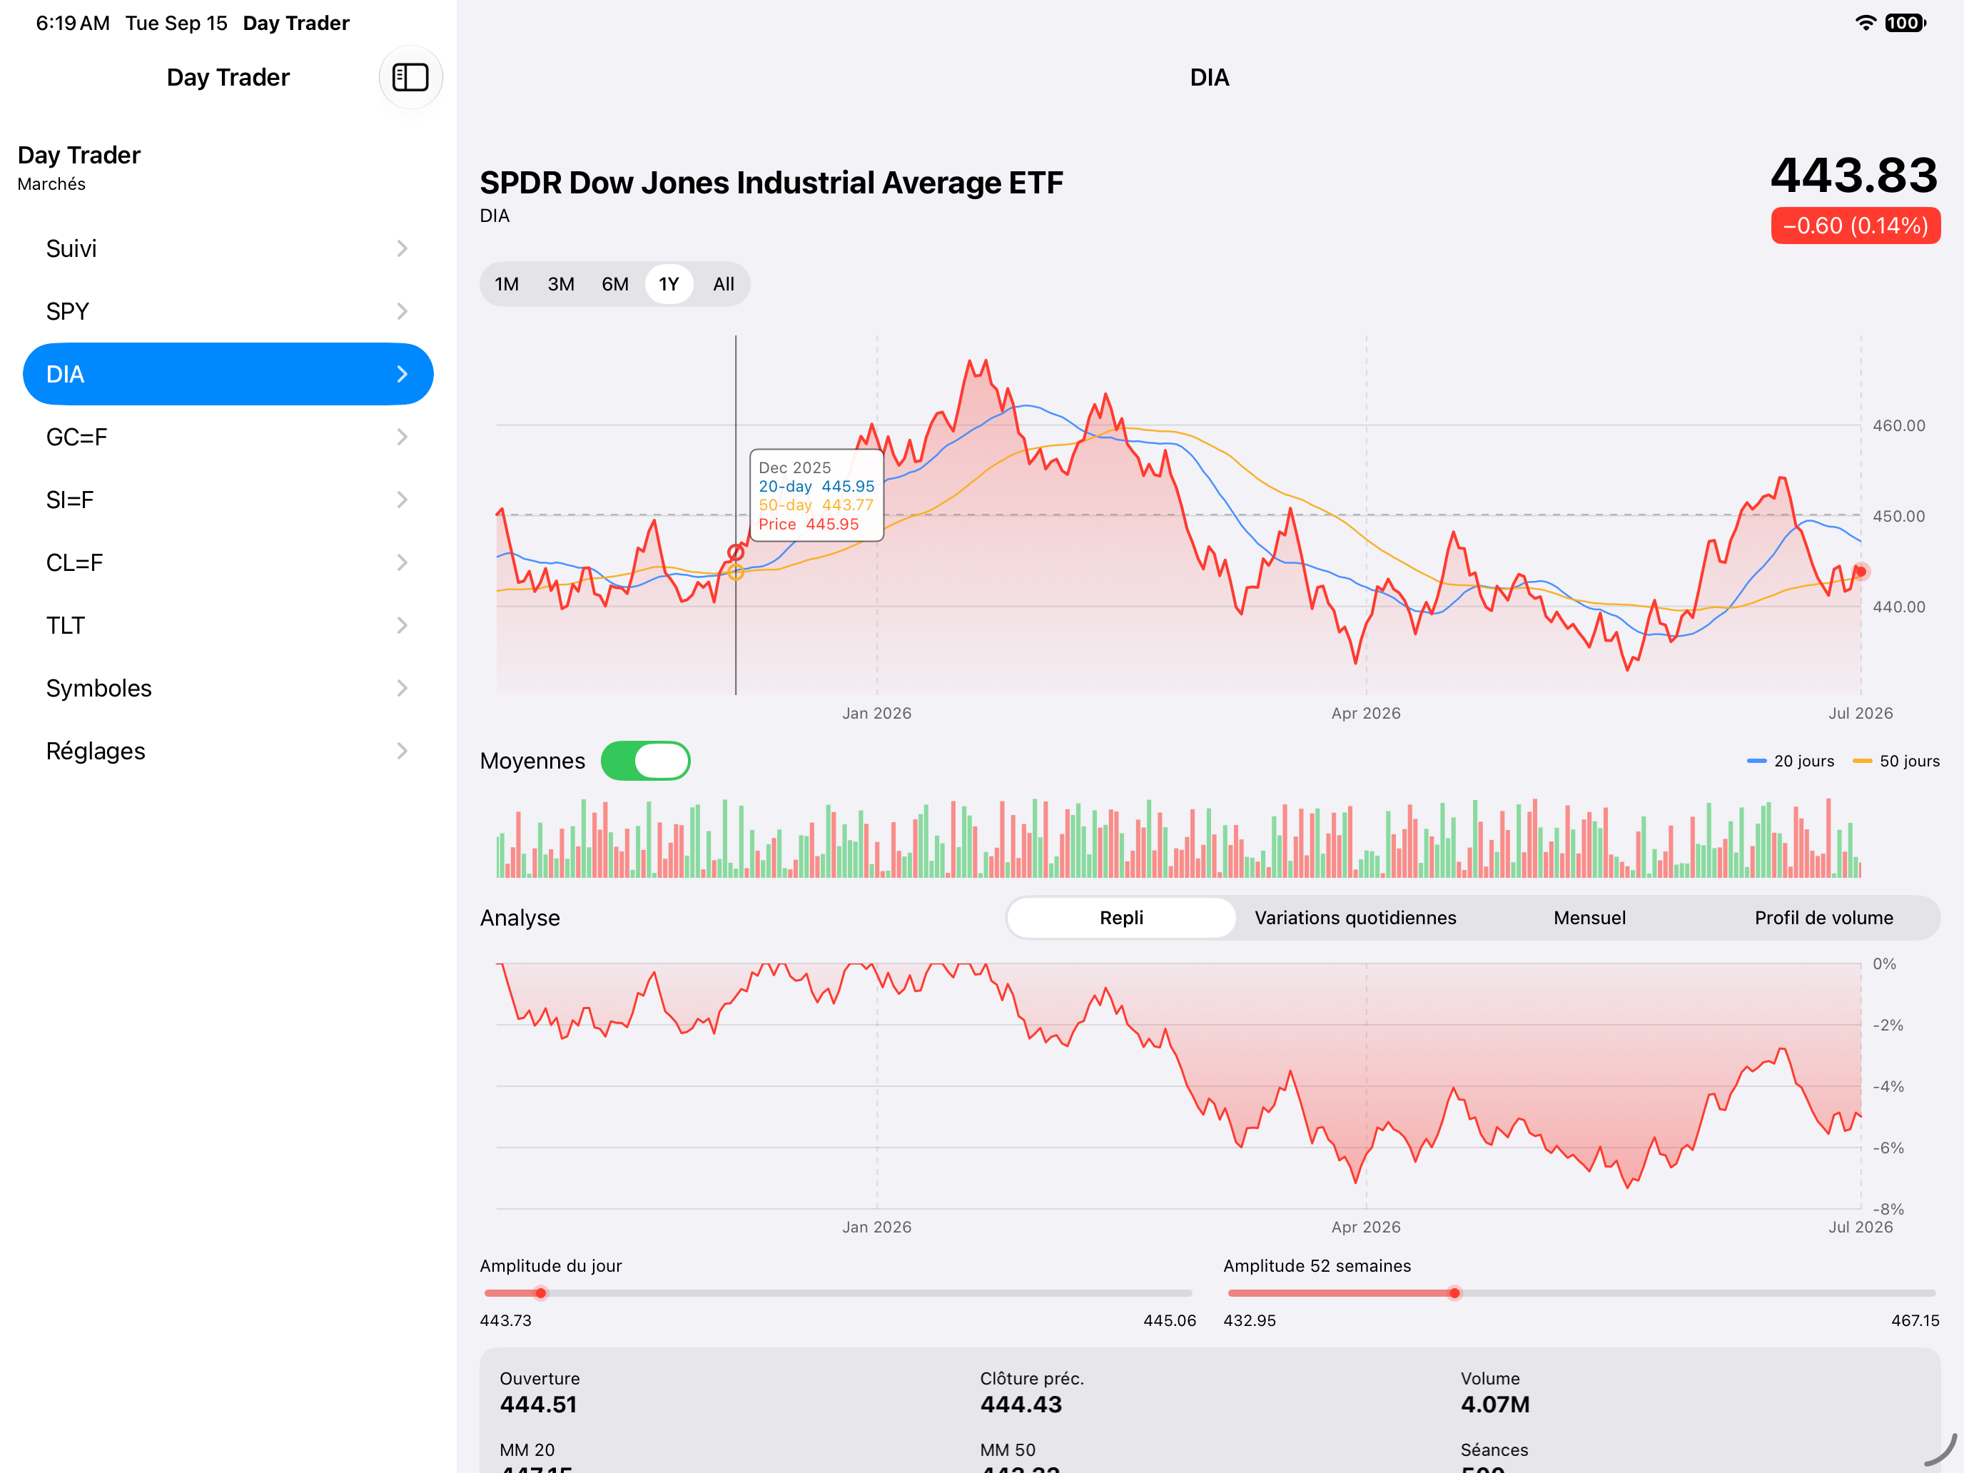Click the Ouverture value 444.51
Image resolution: width=1964 pixels, height=1473 pixels.
coord(538,1404)
